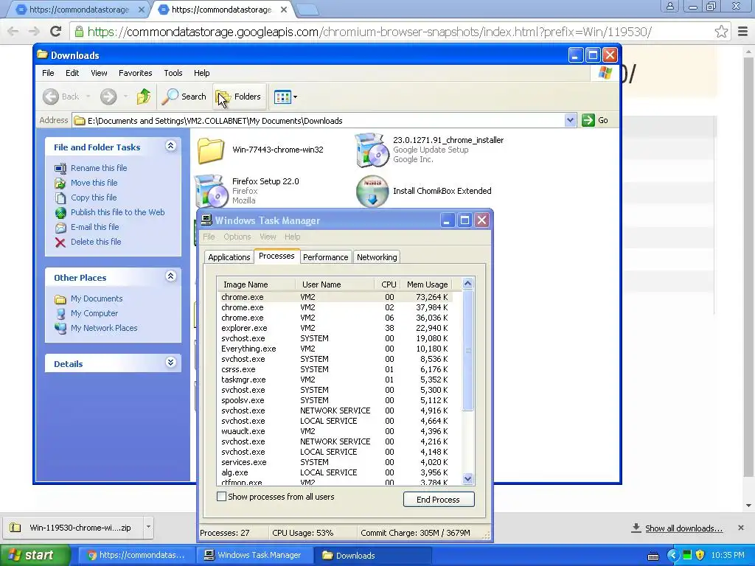Click process list scroll up arrow
The height and width of the screenshot is (566, 755).
click(x=467, y=284)
